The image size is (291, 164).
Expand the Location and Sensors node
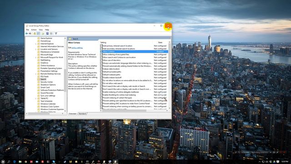pos(36,49)
